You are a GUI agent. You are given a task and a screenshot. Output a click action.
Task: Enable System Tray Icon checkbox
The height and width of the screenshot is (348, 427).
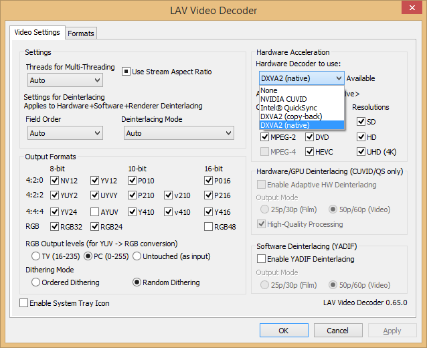pyautogui.click(x=23, y=302)
